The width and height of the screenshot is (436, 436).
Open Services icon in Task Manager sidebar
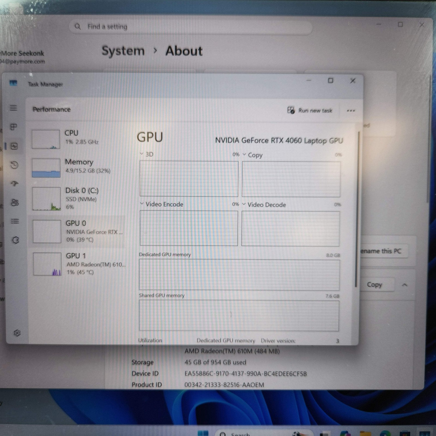point(16,240)
